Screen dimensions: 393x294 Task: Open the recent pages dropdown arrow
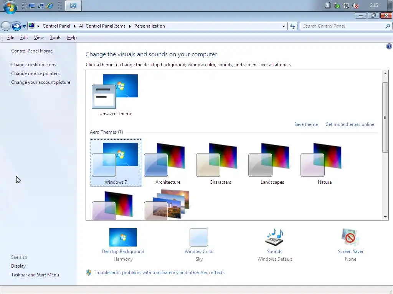point(24,26)
